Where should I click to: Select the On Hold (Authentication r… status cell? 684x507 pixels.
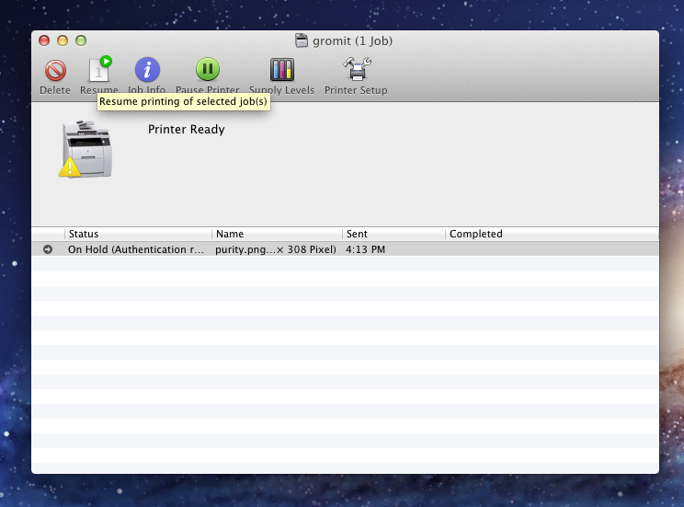point(136,249)
